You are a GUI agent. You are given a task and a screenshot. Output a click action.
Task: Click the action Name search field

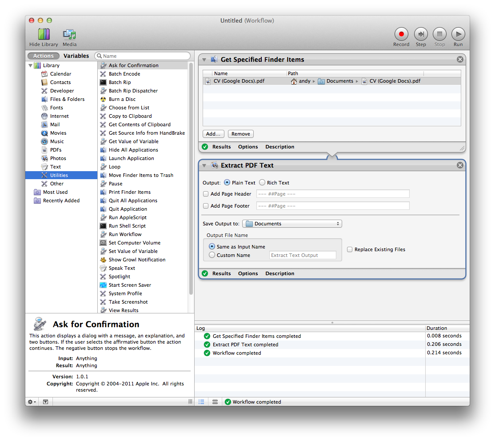click(142, 56)
